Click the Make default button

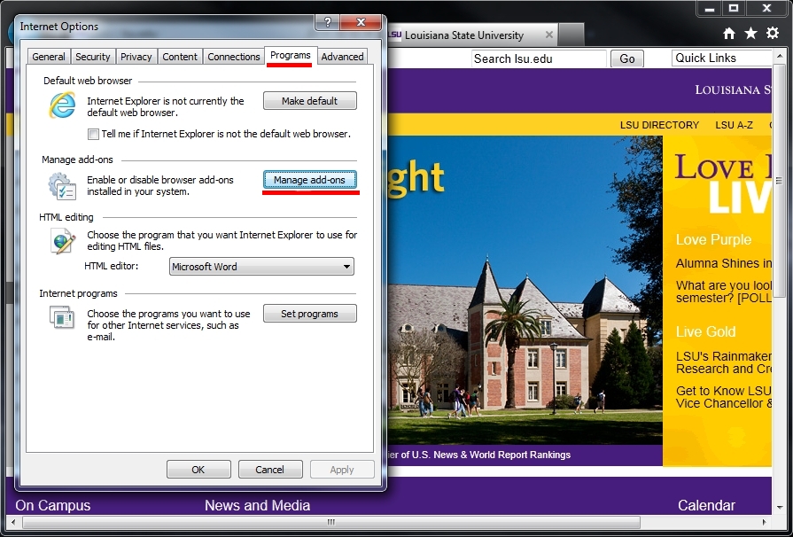coord(309,101)
